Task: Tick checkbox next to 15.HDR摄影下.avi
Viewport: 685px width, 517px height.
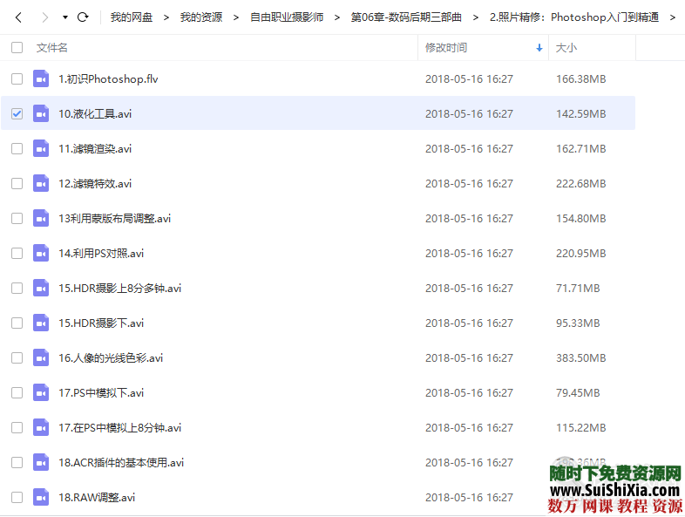Action: (x=17, y=323)
